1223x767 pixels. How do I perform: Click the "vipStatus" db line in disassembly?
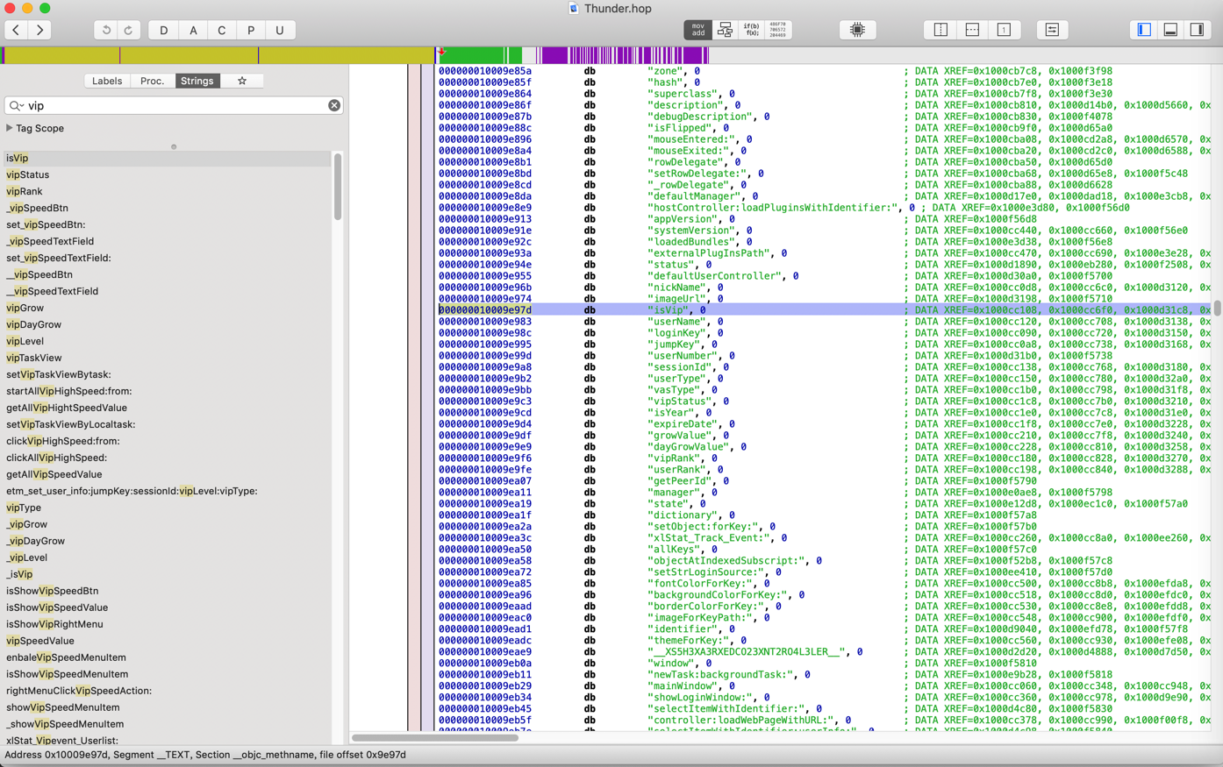[x=825, y=401]
